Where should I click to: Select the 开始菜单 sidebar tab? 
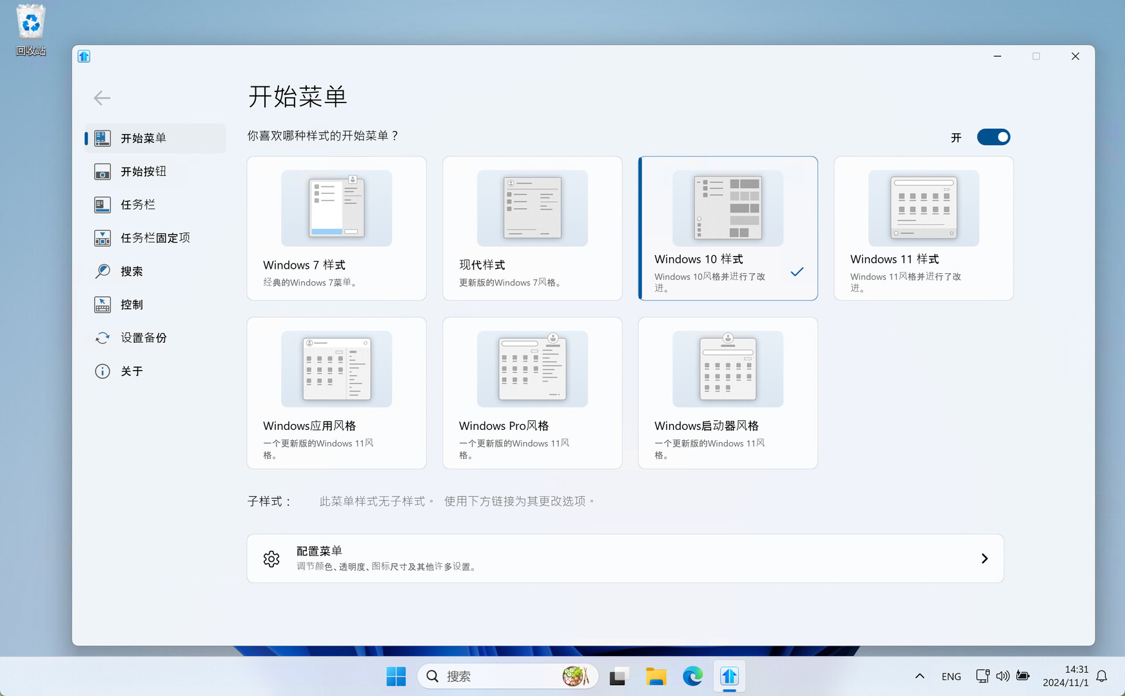tap(143, 139)
